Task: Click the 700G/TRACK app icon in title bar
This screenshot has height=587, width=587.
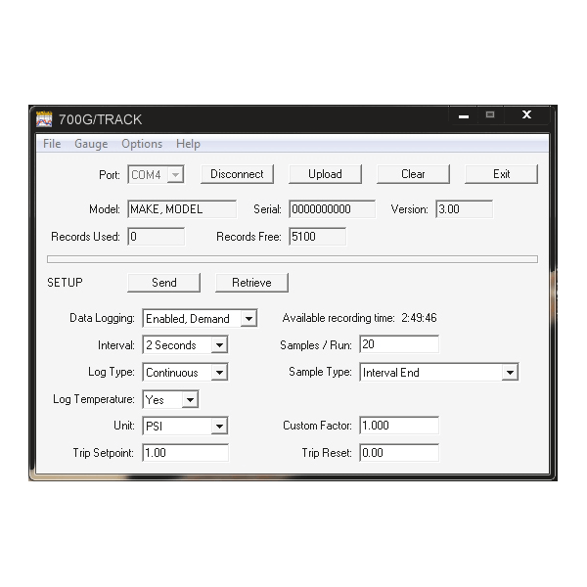Action: pyautogui.click(x=44, y=119)
